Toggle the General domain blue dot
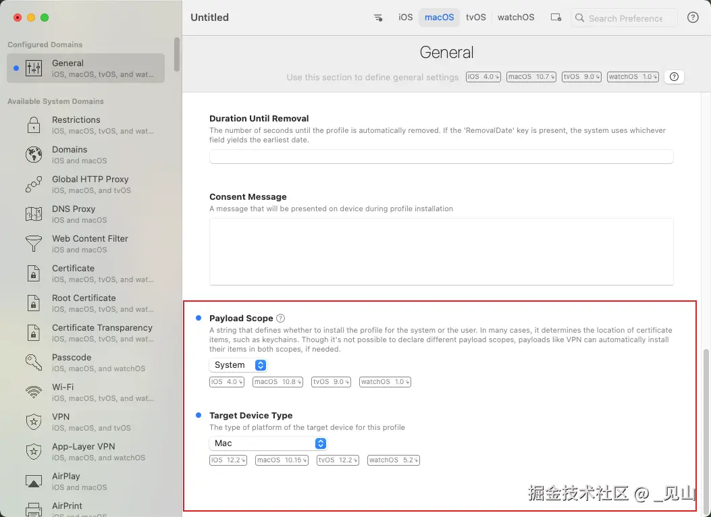The image size is (711, 517). [x=16, y=68]
